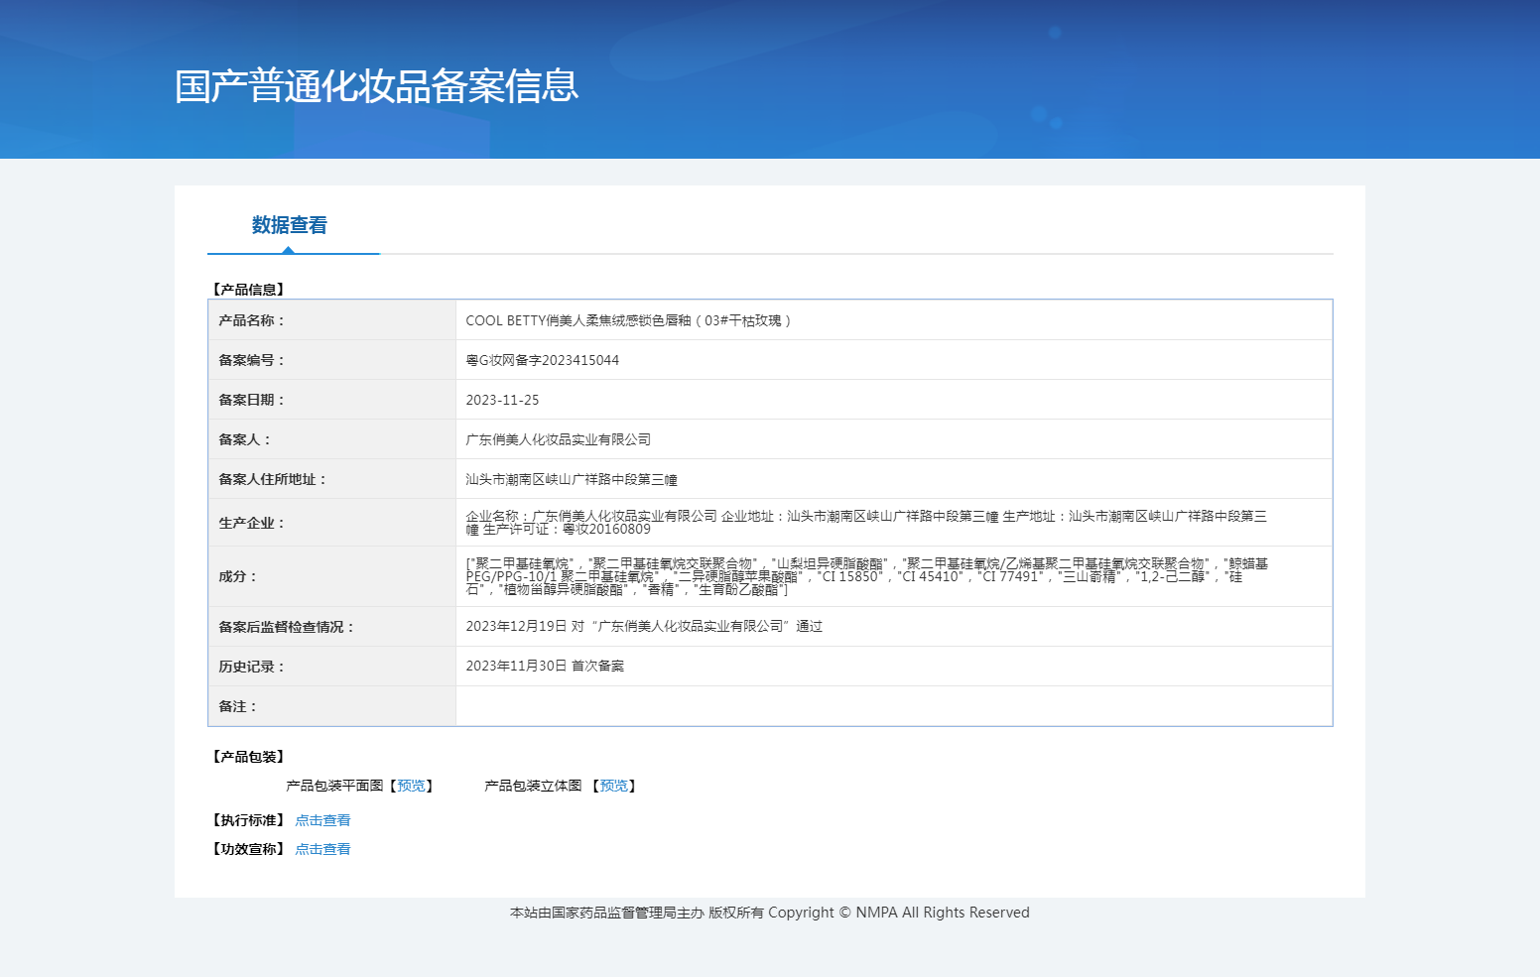Viewport: 1540px width, 977px height.
Task: Click the filing date 2023-11-25
Action: click(x=502, y=400)
